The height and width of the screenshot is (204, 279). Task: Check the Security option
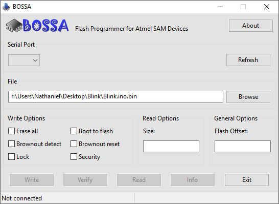74,157
